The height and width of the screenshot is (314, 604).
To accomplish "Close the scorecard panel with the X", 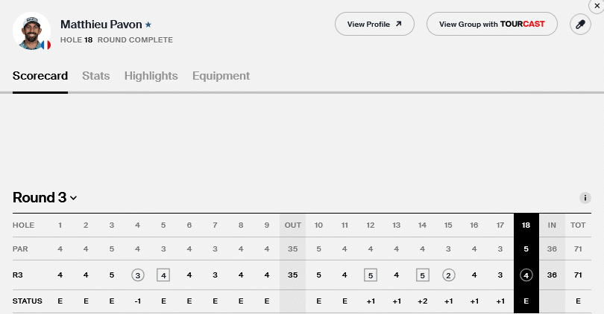I will [597, 6].
